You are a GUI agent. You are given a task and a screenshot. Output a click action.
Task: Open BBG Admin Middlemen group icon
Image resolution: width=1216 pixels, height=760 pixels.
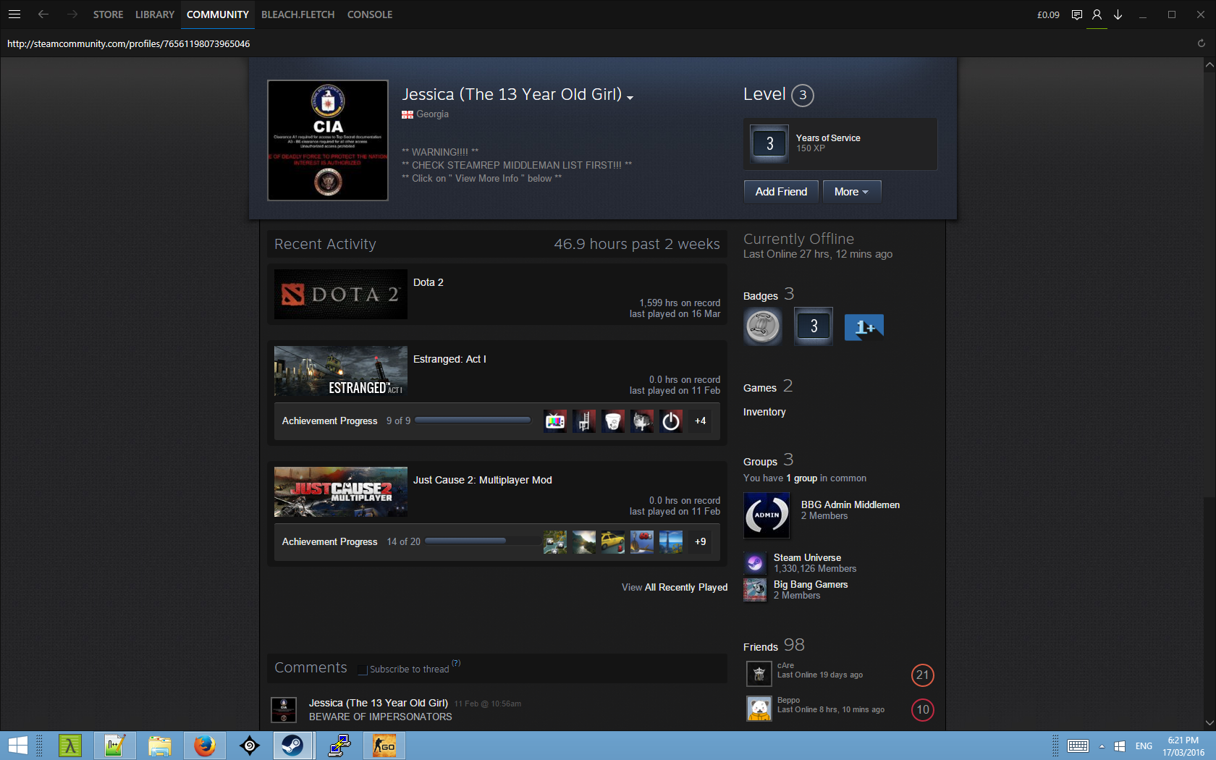[767, 515]
